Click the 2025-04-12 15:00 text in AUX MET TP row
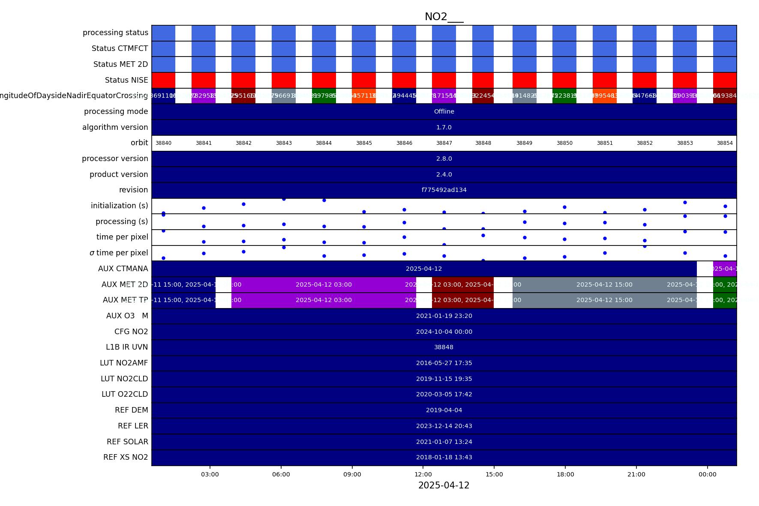This screenshot has height=506, width=759. pyautogui.click(x=604, y=300)
